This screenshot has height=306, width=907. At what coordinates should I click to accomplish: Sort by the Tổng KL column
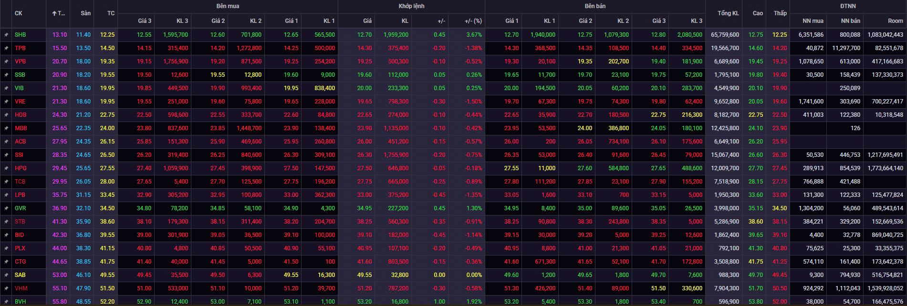[728, 13]
